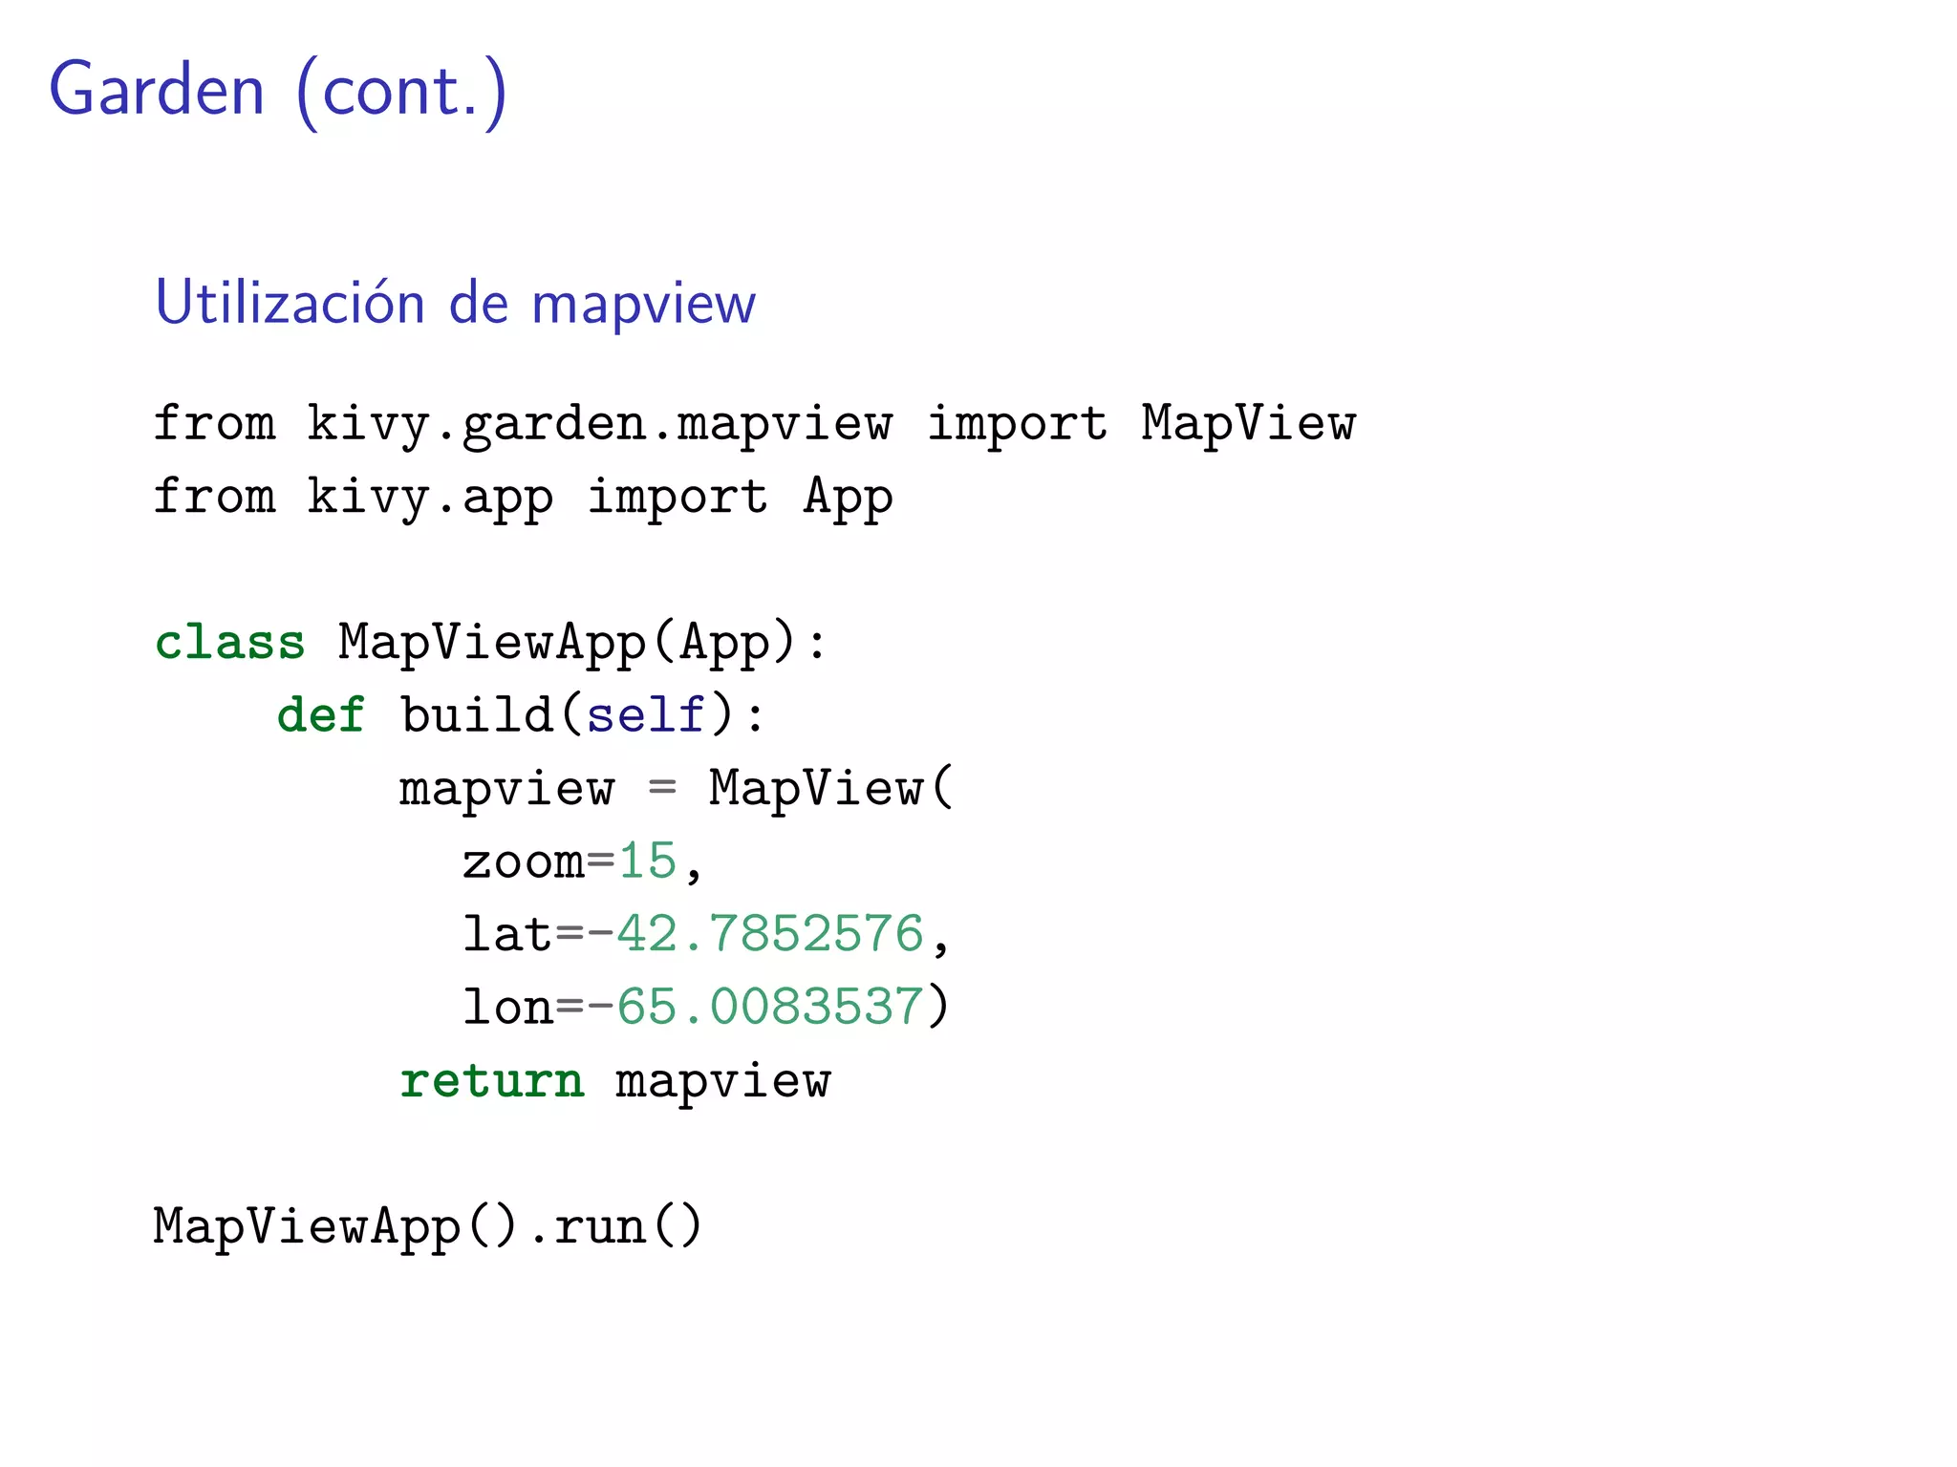Click the longitude value '65.0083537'

(x=770, y=1008)
